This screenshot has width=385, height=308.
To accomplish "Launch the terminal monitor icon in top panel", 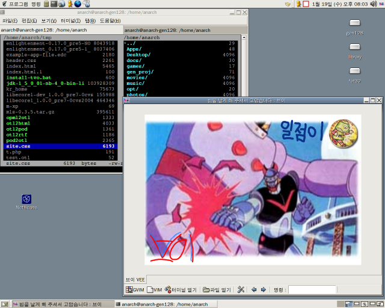I will tap(54, 4).
